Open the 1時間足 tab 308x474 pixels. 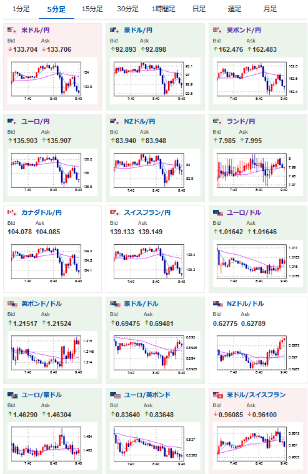click(x=164, y=9)
